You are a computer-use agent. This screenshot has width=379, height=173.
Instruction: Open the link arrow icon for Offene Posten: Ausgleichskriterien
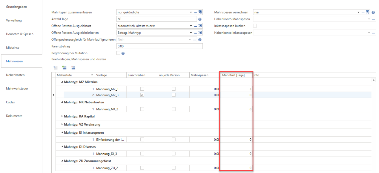click(x=200, y=33)
